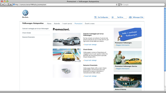Click the Check Estate. heading
Viewport: 166px width, 93px height.
tap(88, 49)
